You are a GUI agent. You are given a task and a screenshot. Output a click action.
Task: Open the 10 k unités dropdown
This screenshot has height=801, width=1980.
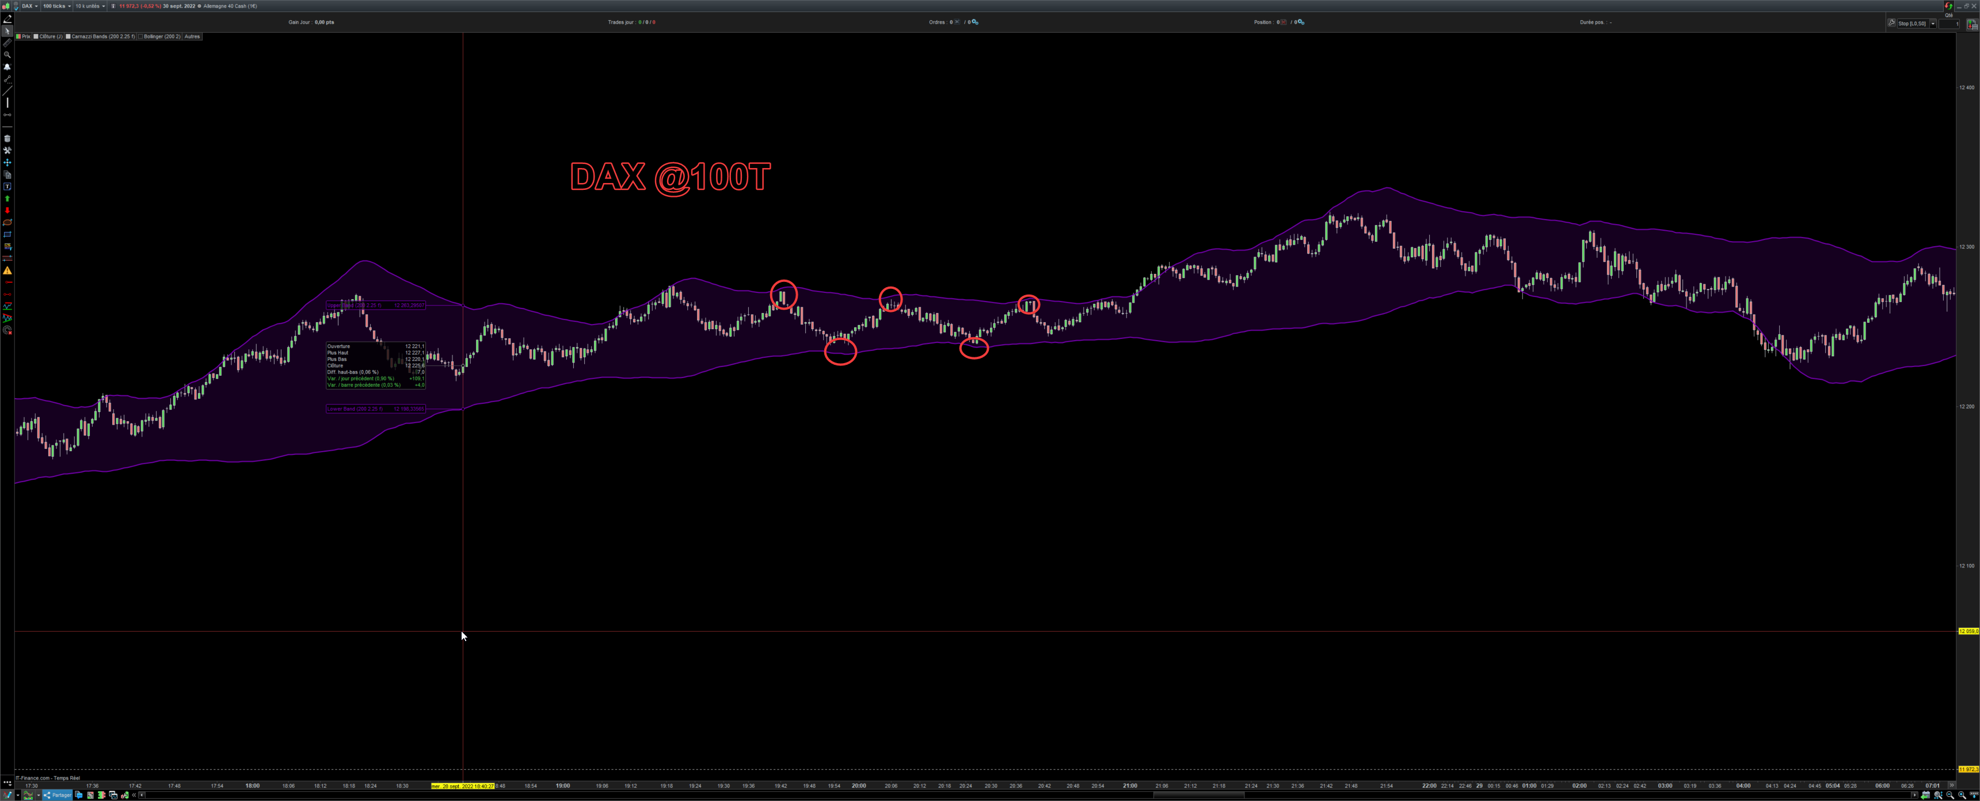[x=90, y=6]
